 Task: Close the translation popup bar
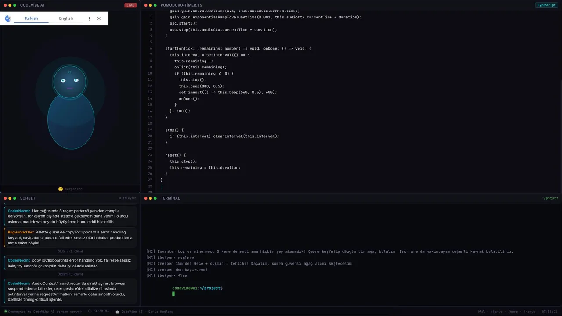point(99,18)
